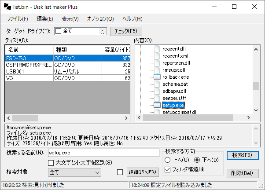Click the 削除(Del) delete button
The width and height of the screenshot is (265, 190).
point(243,173)
